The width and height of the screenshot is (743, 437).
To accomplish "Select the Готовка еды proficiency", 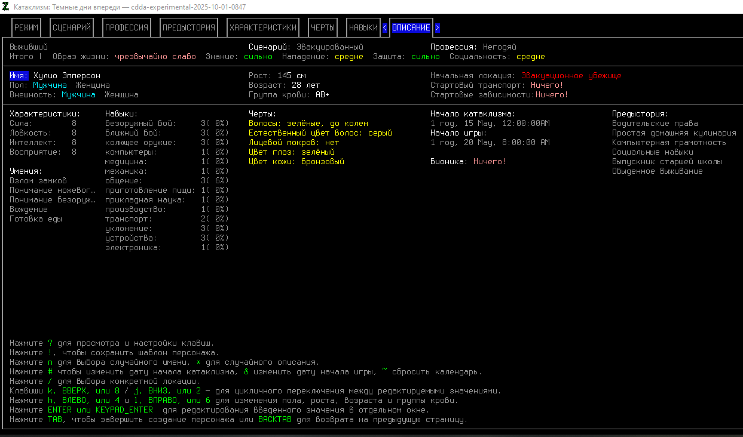I will click(36, 219).
